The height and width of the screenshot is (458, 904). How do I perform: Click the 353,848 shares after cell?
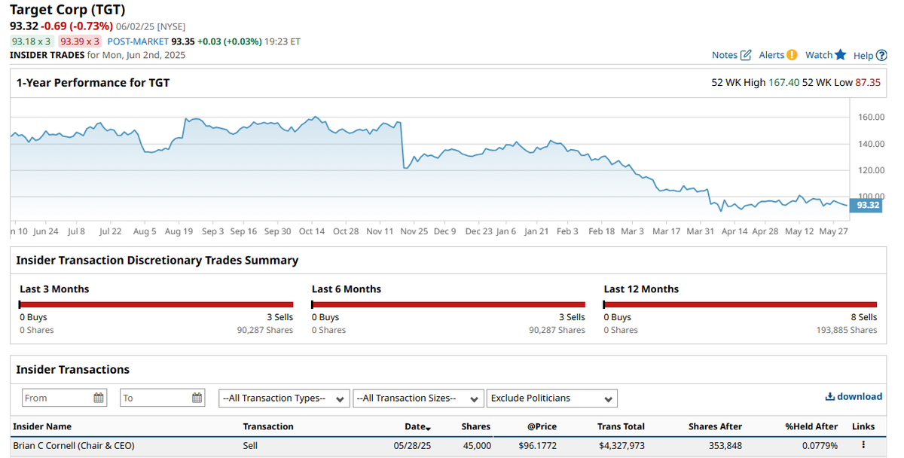725,445
